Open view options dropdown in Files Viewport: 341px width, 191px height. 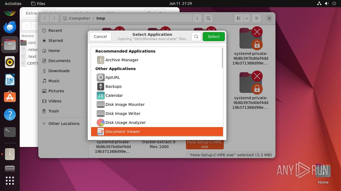coord(247,18)
